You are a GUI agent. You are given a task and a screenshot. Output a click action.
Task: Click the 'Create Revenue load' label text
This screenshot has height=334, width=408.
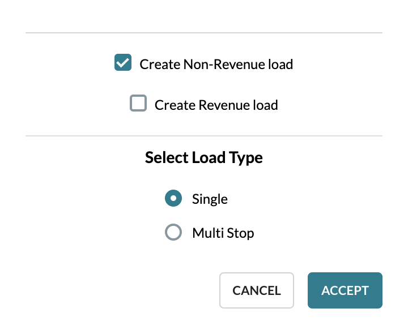(216, 105)
